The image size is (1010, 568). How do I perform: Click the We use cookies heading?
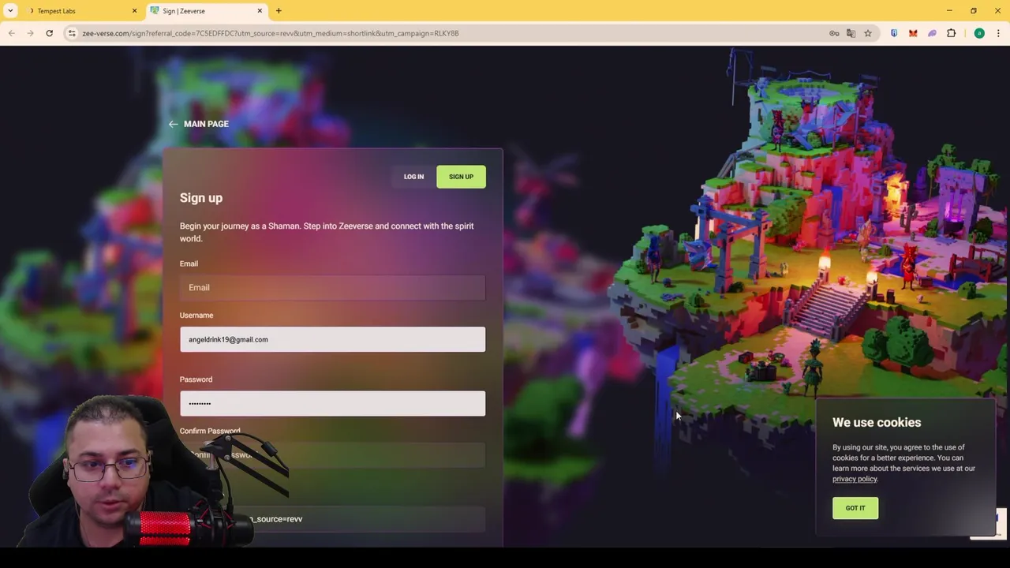pyautogui.click(x=877, y=423)
